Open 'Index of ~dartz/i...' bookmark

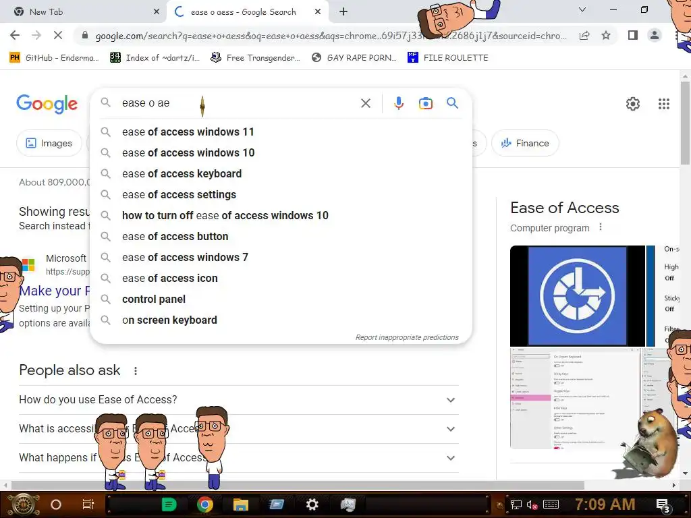point(155,58)
